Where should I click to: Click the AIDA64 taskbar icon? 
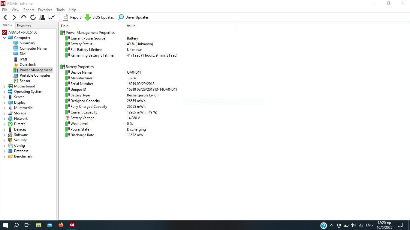pyautogui.click(x=72, y=225)
